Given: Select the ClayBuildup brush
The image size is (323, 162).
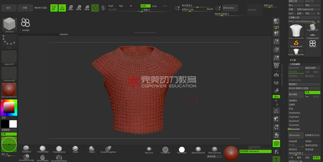Looking at the screenshot, I should (42, 148).
